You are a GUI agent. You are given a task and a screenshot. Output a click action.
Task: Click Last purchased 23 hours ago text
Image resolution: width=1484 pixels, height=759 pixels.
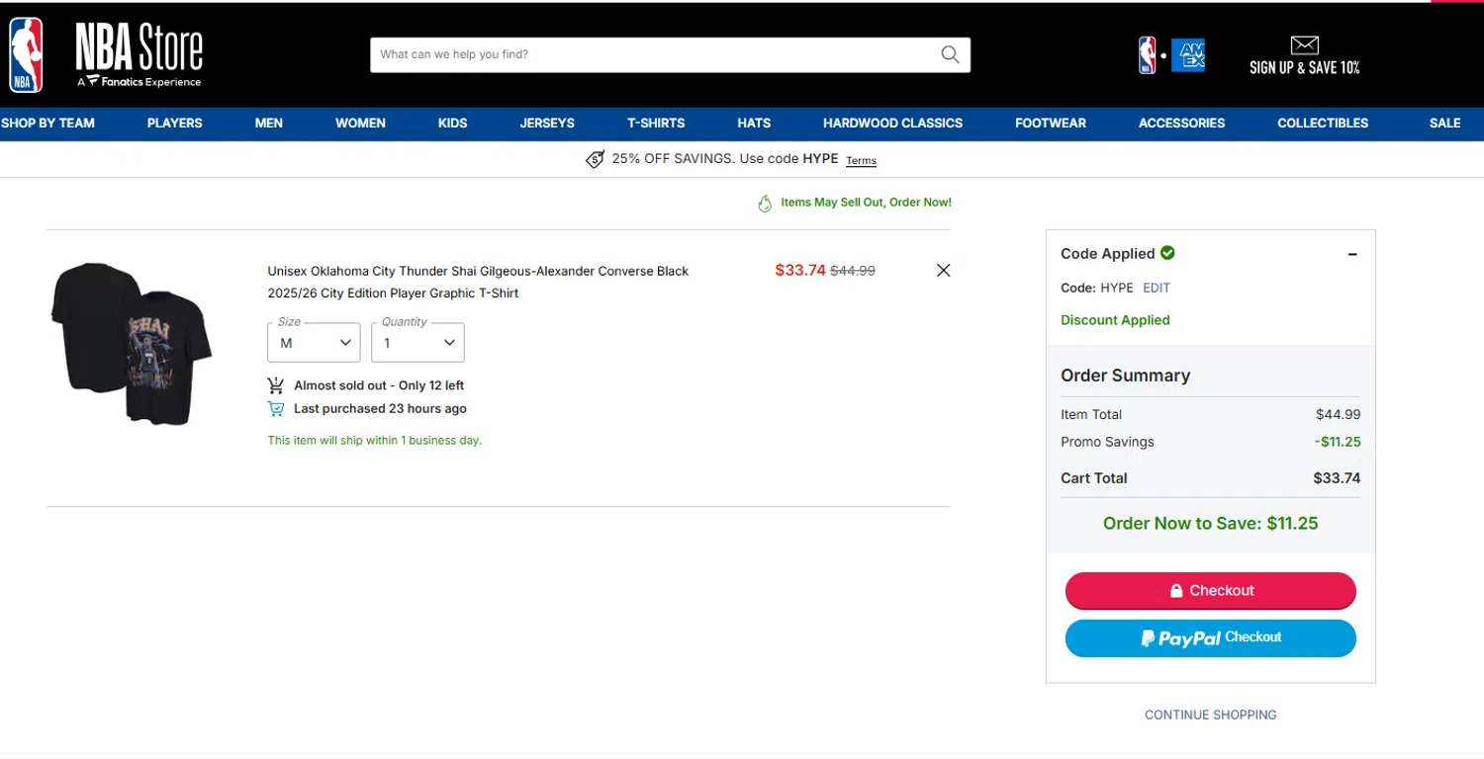click(x=380, y=408)
